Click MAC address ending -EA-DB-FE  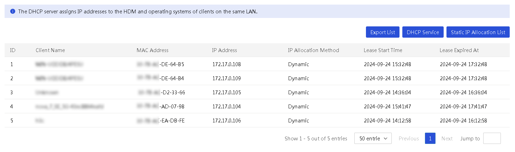(x=160, y=121)
